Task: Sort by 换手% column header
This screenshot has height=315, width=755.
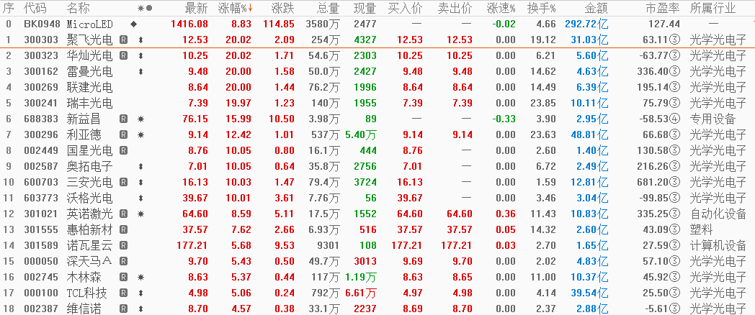Action: pyautogui.click(x=541, y=8)
